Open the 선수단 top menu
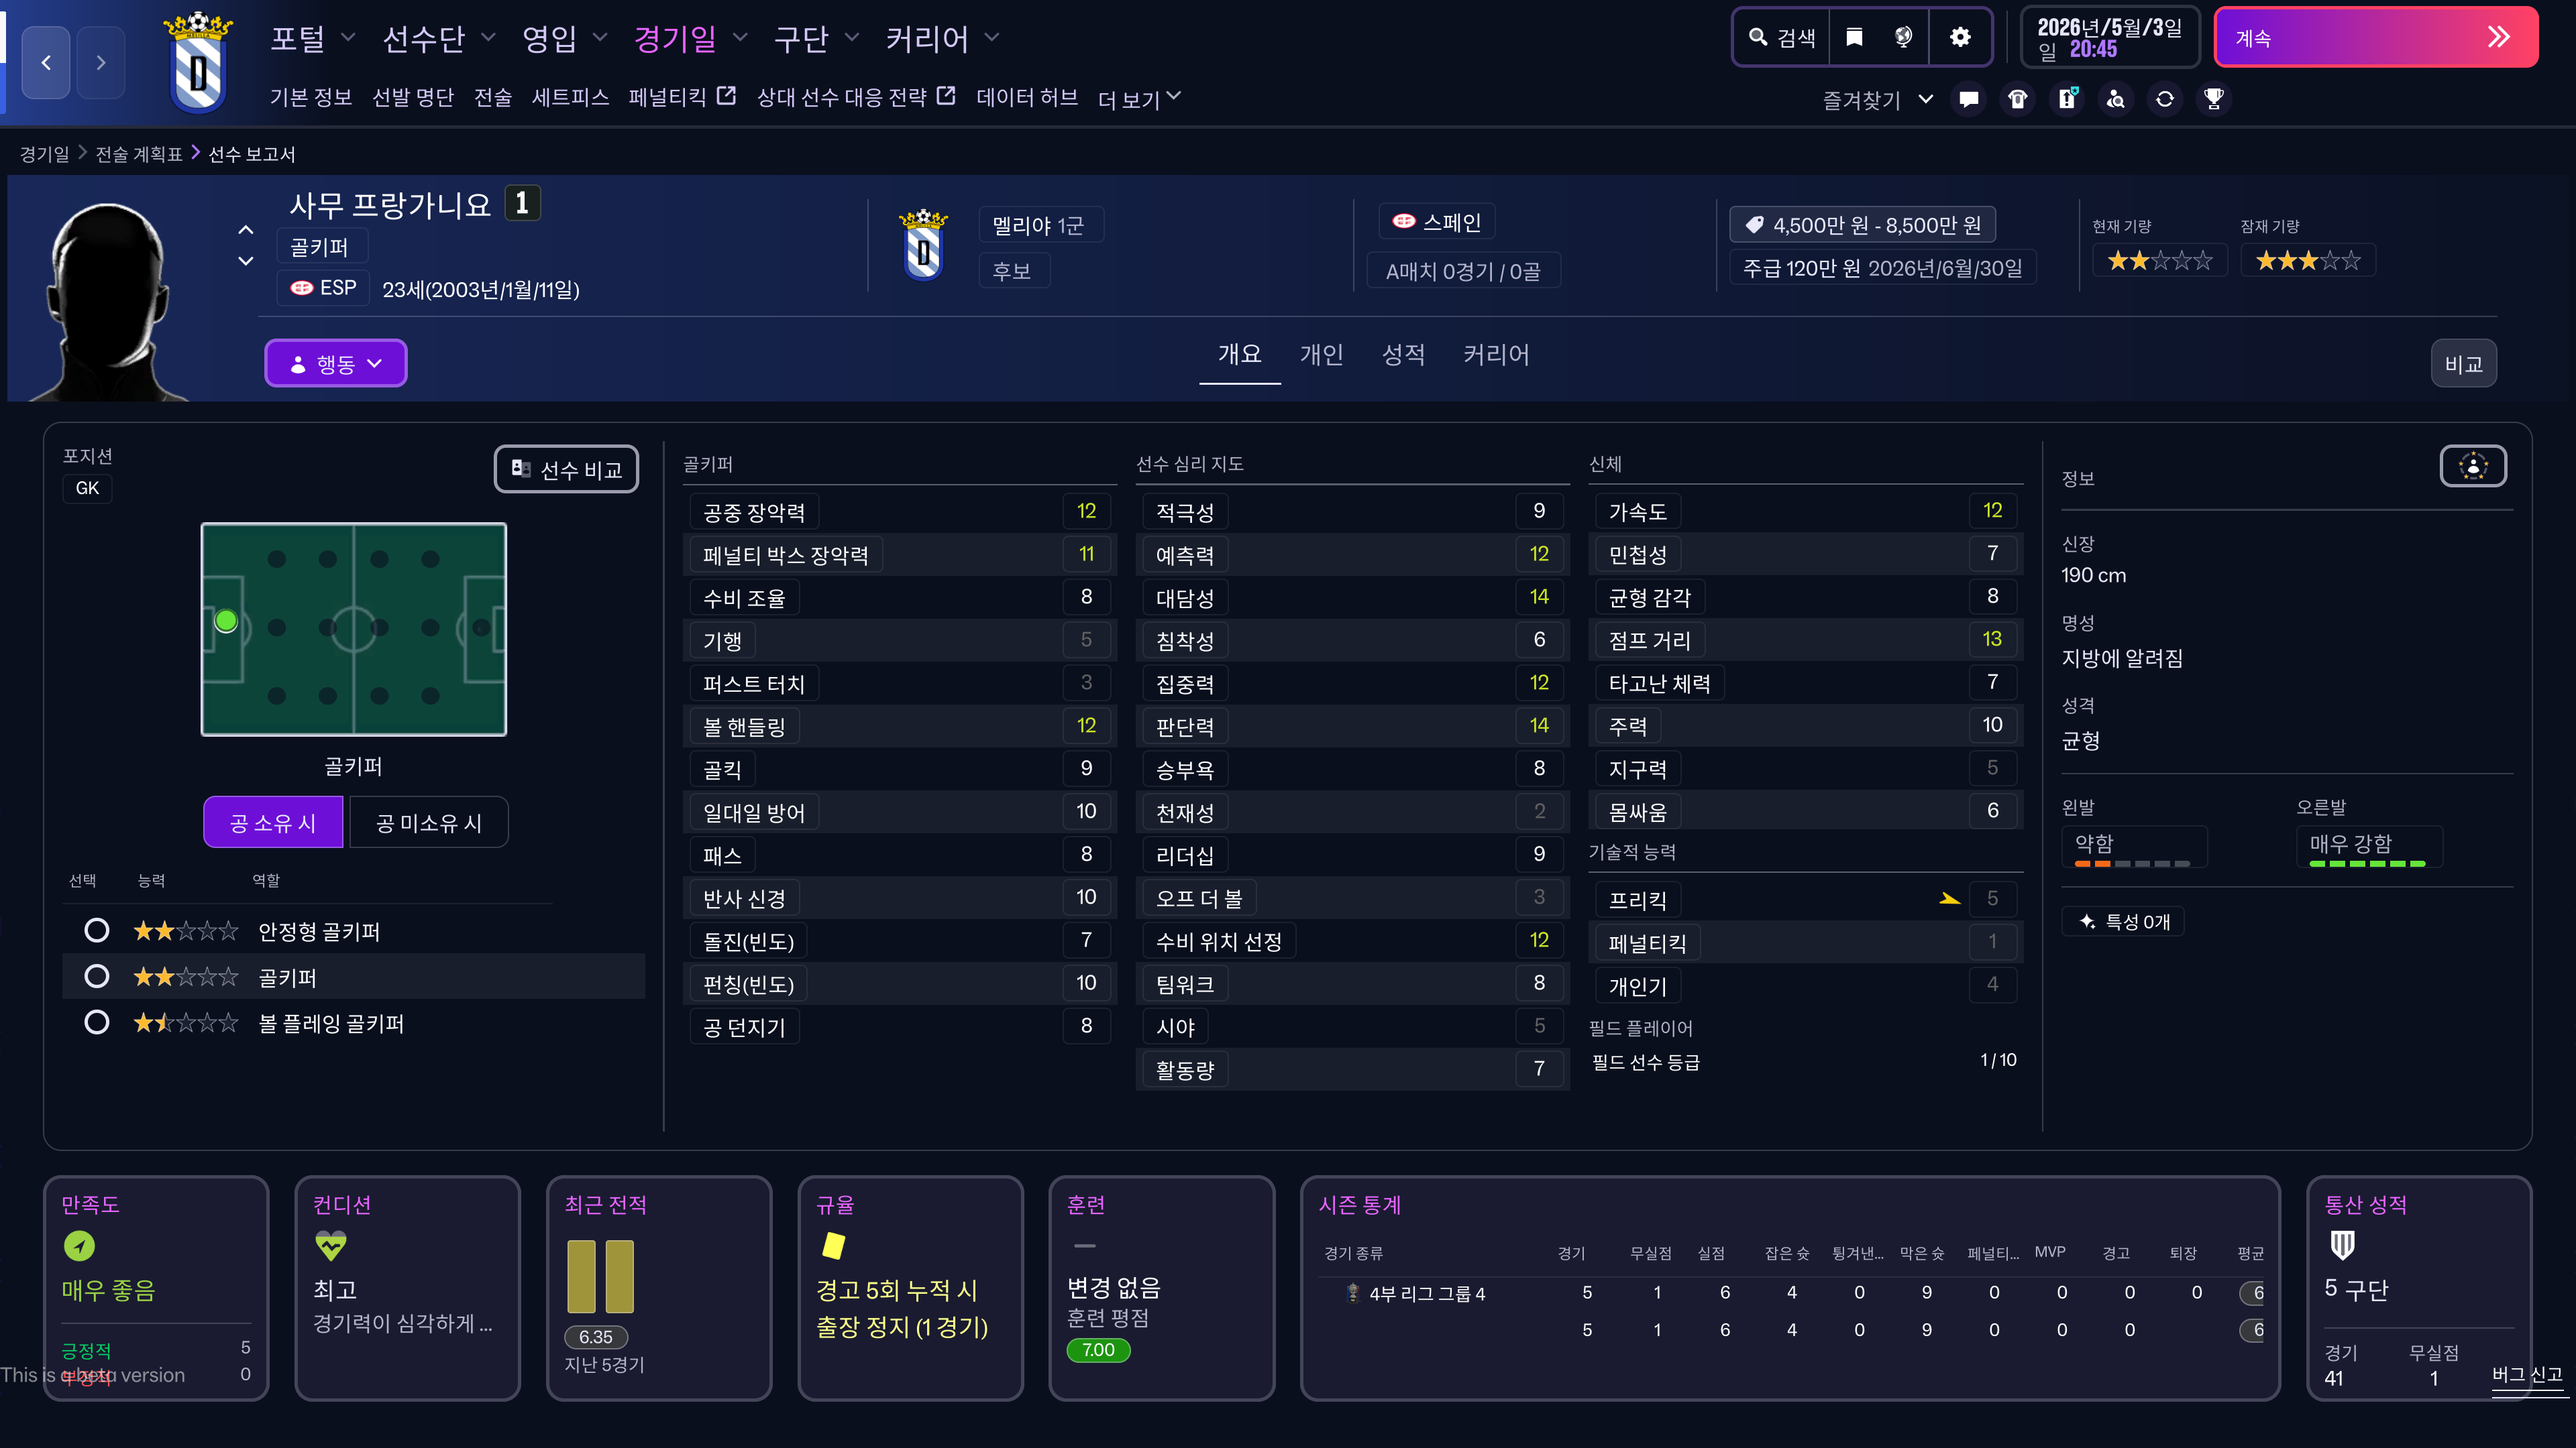 coord(438,39)
